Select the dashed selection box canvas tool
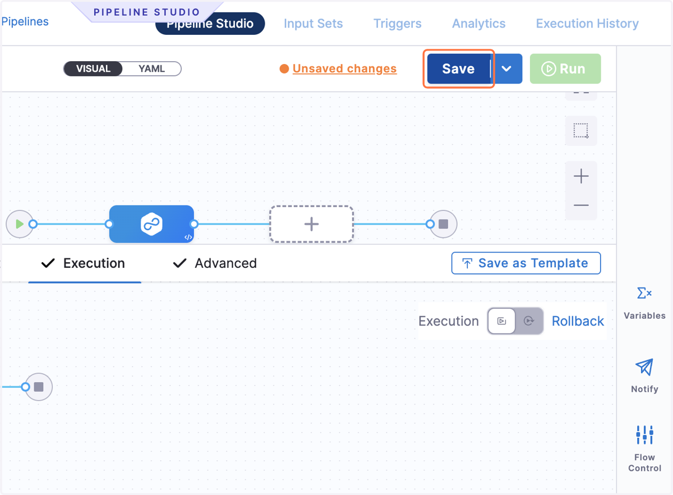 click(581, 131)
